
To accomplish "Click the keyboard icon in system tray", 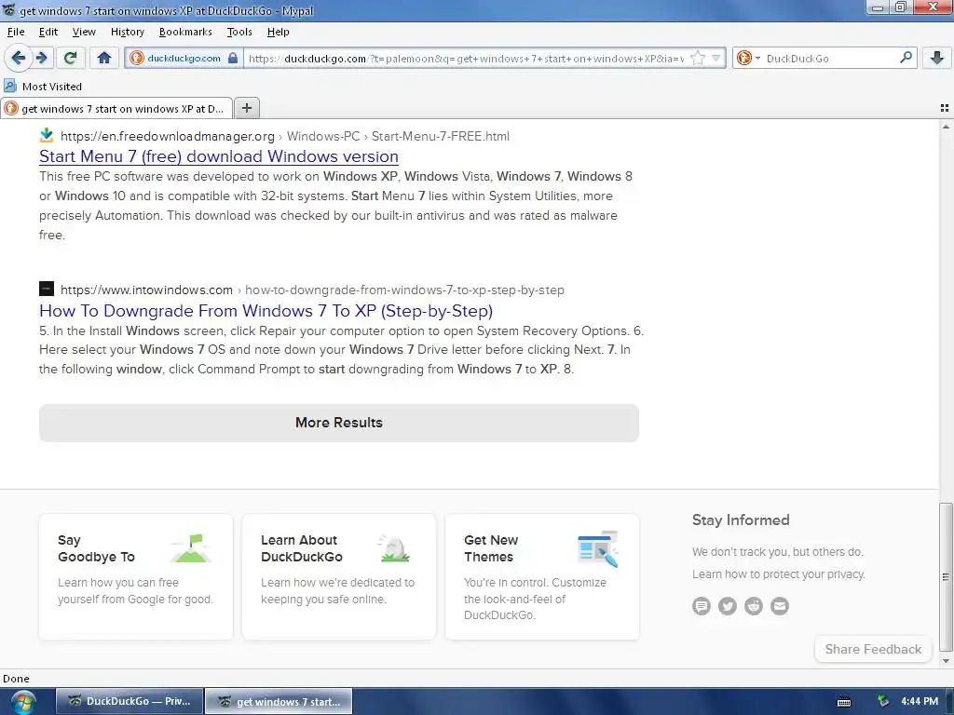I will click(843, 702).
